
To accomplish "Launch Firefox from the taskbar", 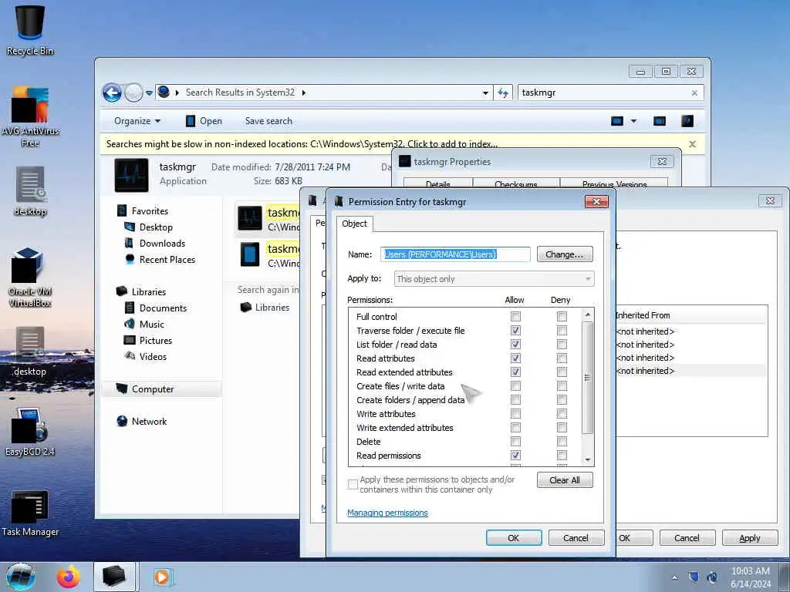I will point(68,577).
